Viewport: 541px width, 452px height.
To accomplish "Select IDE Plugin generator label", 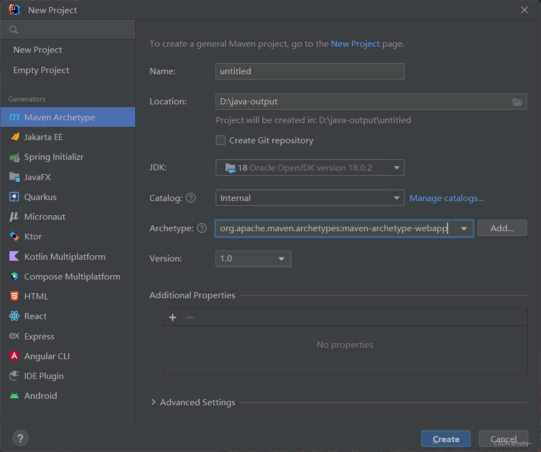I will (x=44, y=376).
